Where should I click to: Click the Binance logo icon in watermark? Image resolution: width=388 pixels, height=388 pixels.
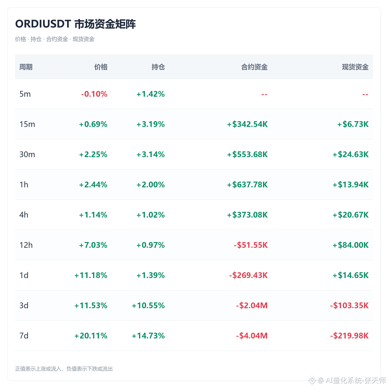click(312, 380)
